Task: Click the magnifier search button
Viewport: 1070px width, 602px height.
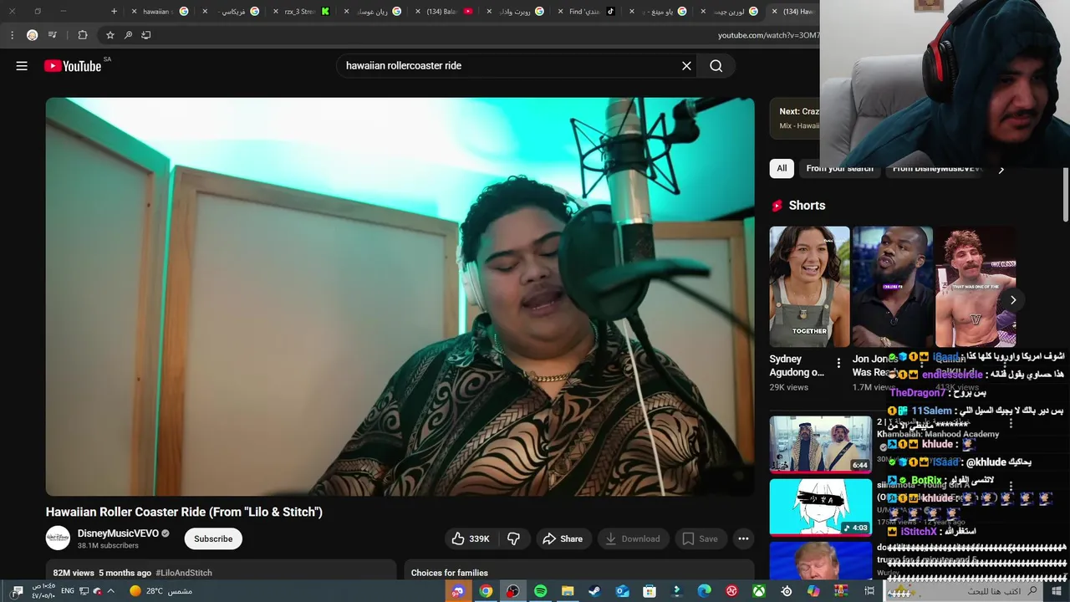Action: (x=716, y=66)
